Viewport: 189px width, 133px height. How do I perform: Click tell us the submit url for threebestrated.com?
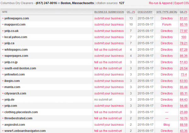[108, 118]
